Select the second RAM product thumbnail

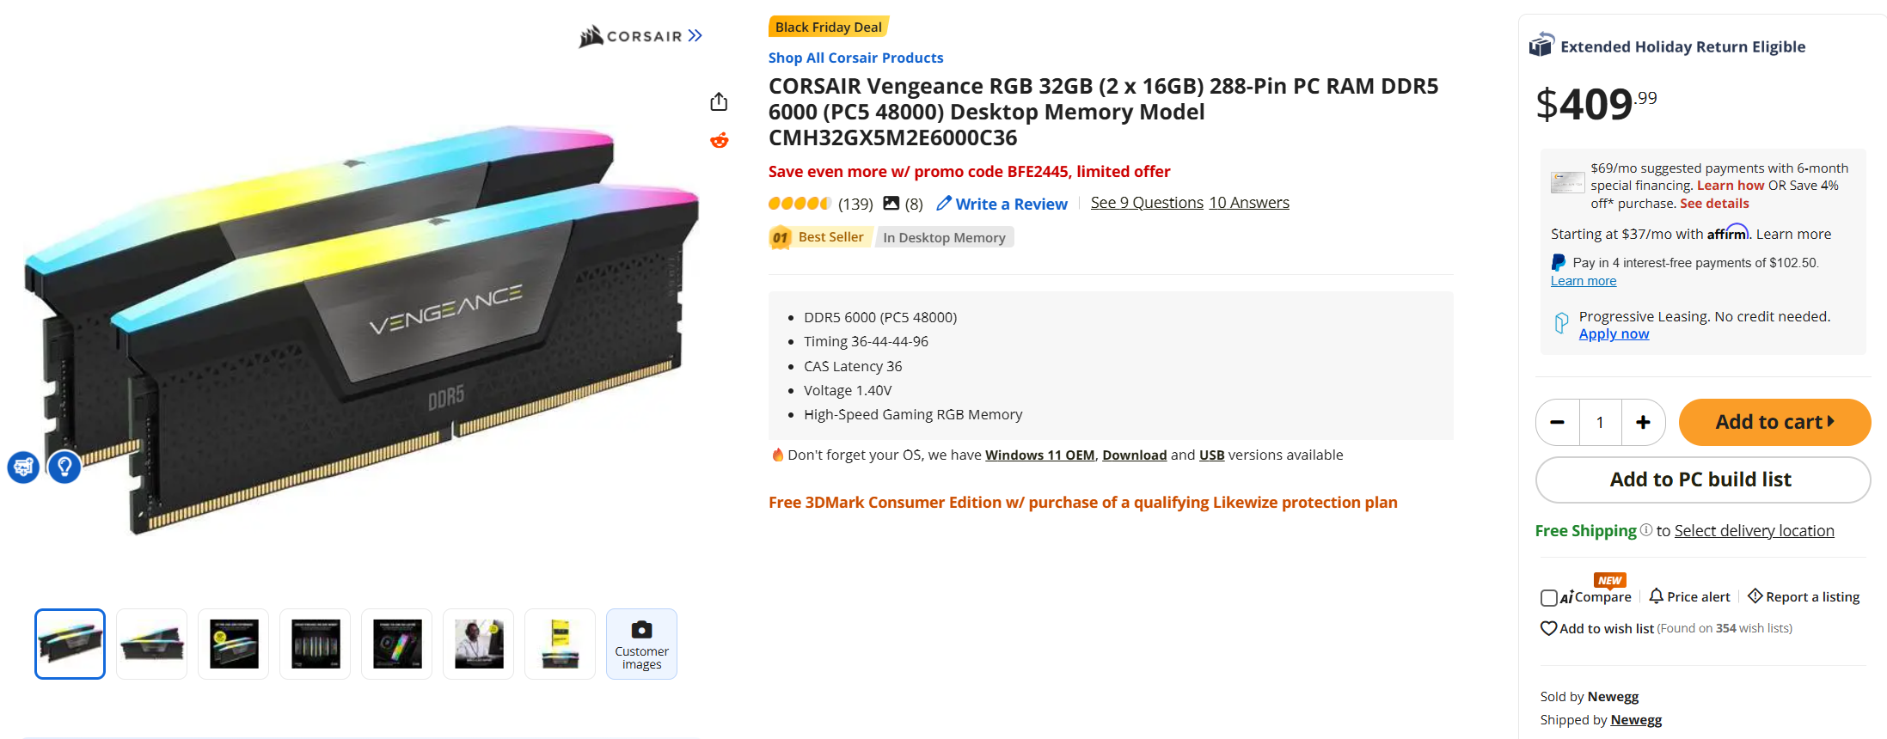point(152,644)
